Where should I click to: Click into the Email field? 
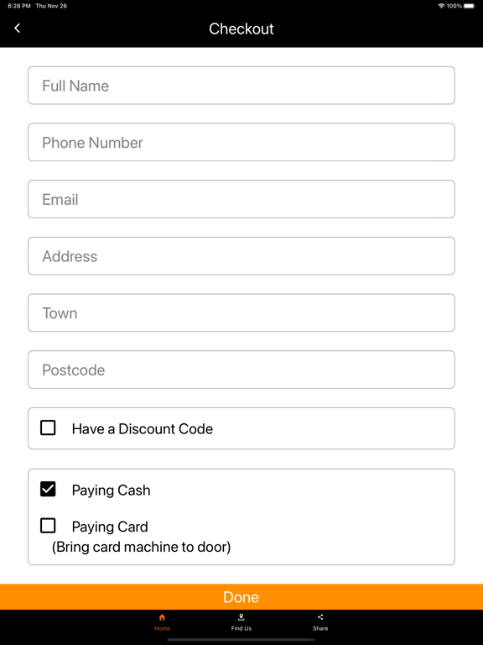pyautogui.click(x=241, y=199)
